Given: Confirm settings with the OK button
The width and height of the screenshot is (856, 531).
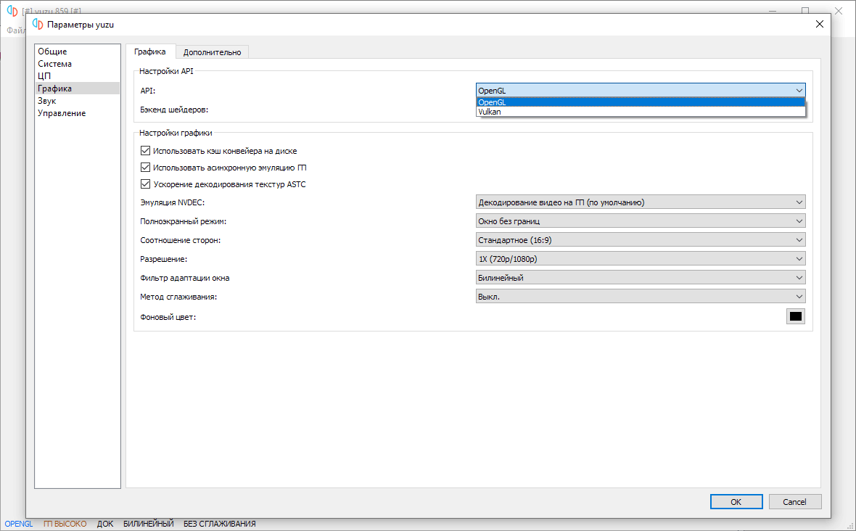Looking at the screenshot, I should pyautogui.click(x=736, y=501).
